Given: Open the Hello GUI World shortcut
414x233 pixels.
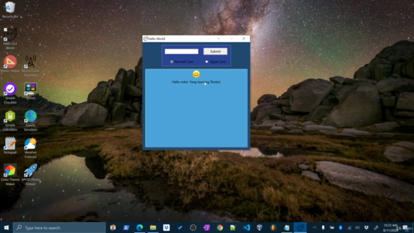Looking at the screenshot, I should (10, 39).
